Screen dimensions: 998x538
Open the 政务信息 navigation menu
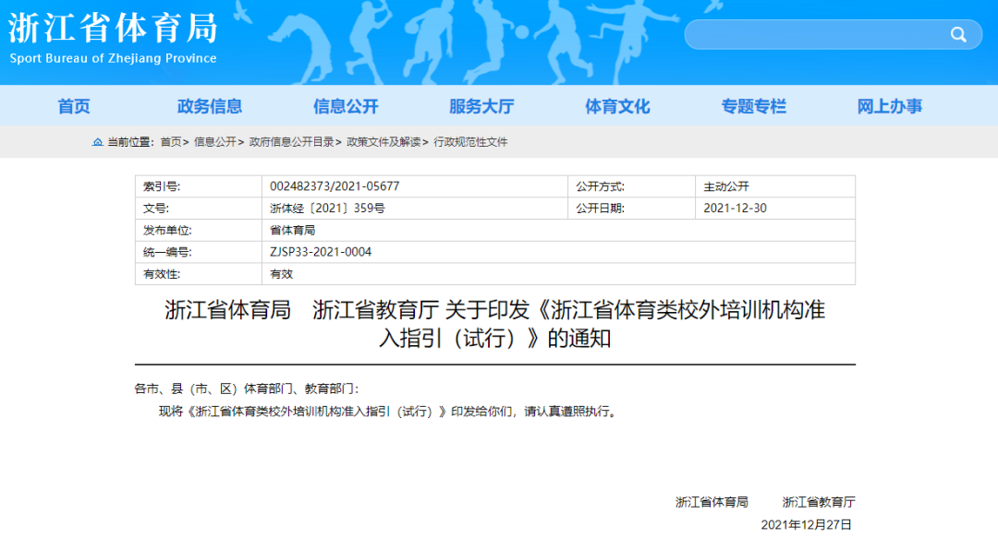210,106
